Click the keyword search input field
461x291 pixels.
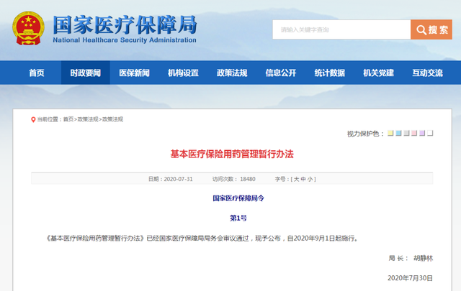[341, 29]
